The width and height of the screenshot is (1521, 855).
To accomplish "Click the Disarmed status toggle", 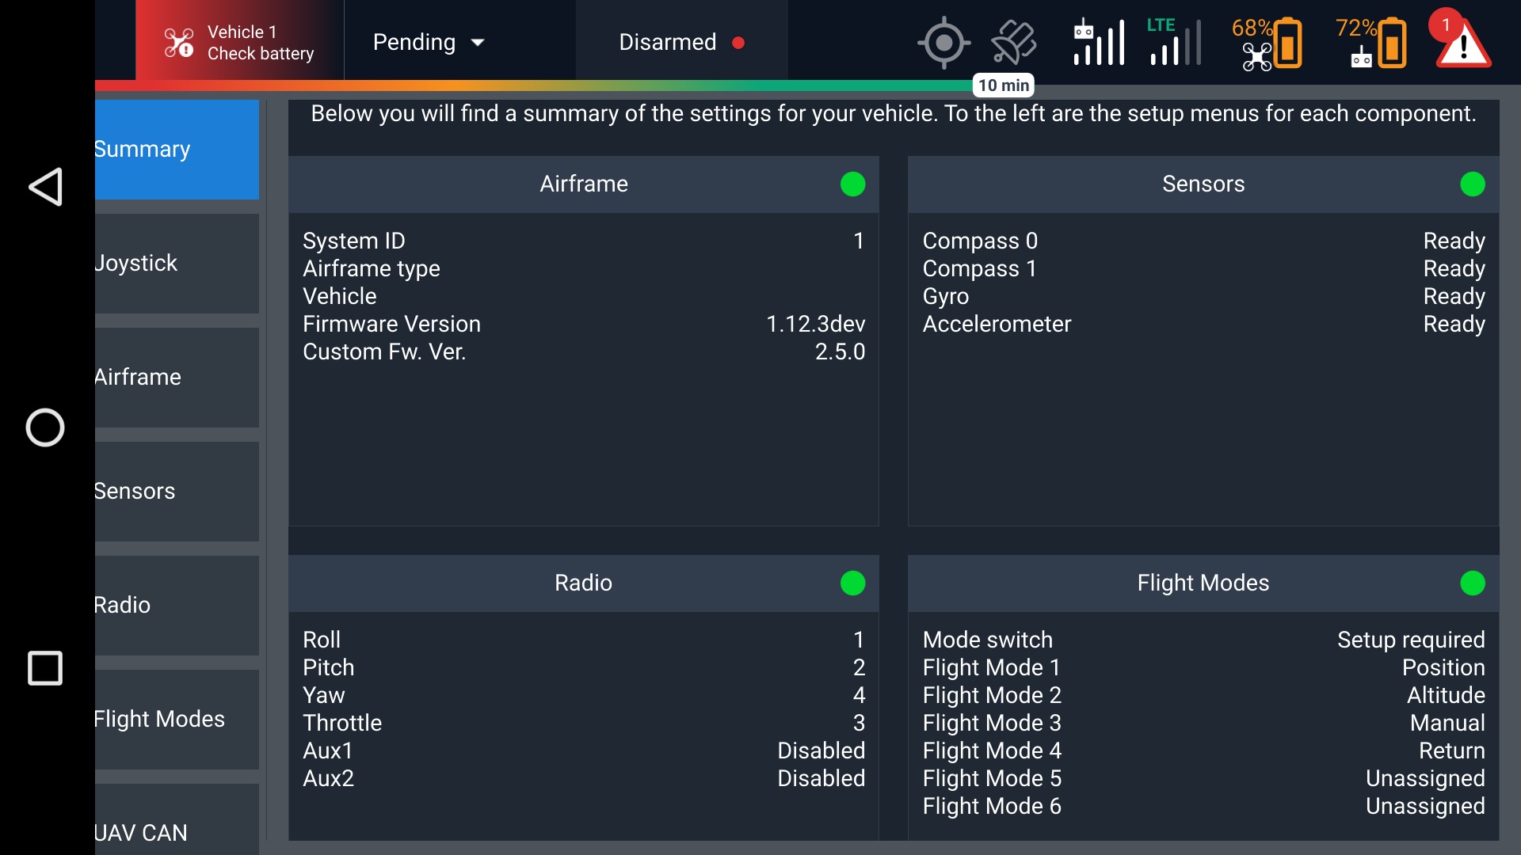I will 681,43.
